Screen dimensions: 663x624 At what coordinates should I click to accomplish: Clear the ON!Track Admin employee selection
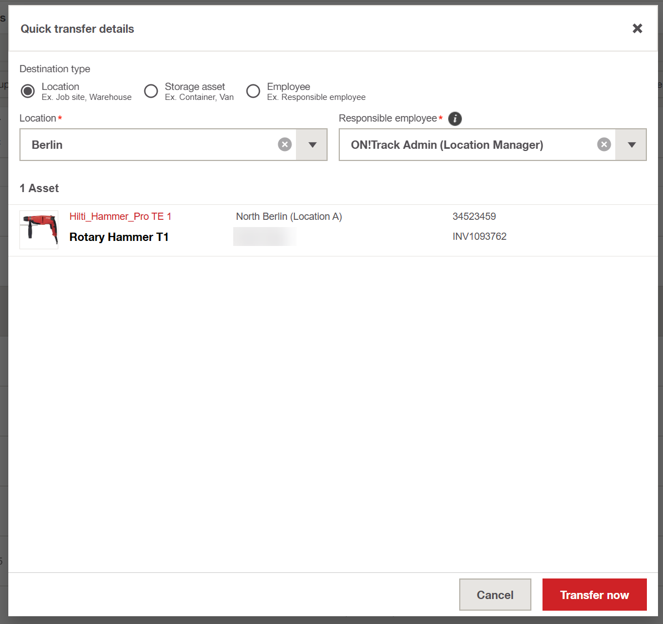pyautogui.click(x=604, y=145)
